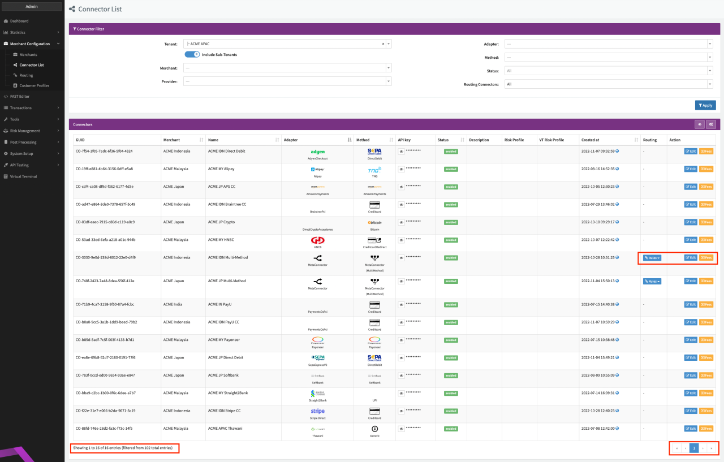724x462 pixels.
Task: Click the MetaConnector adapter icon for ACME IDN Multi-Method
Action: tap(317, 258)
